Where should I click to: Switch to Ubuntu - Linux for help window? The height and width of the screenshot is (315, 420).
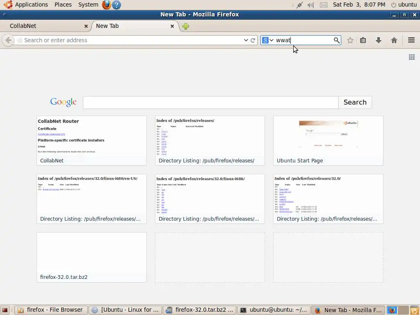(126, 310)
